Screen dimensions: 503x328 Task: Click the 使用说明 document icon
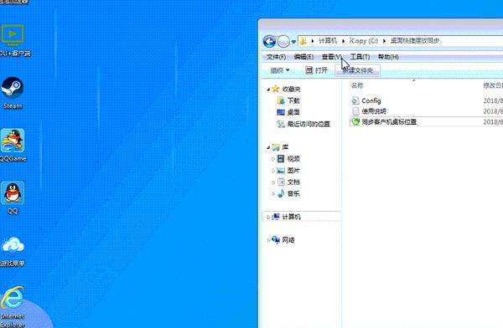(355, 111)
